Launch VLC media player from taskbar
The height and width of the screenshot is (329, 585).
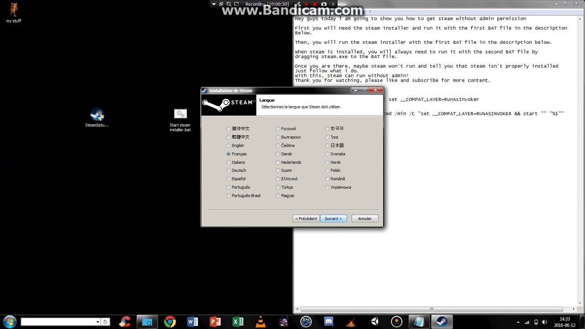261,322
